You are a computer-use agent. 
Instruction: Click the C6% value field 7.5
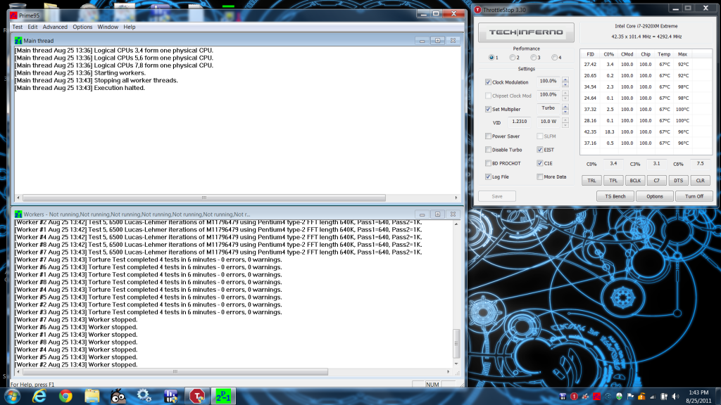700,163
